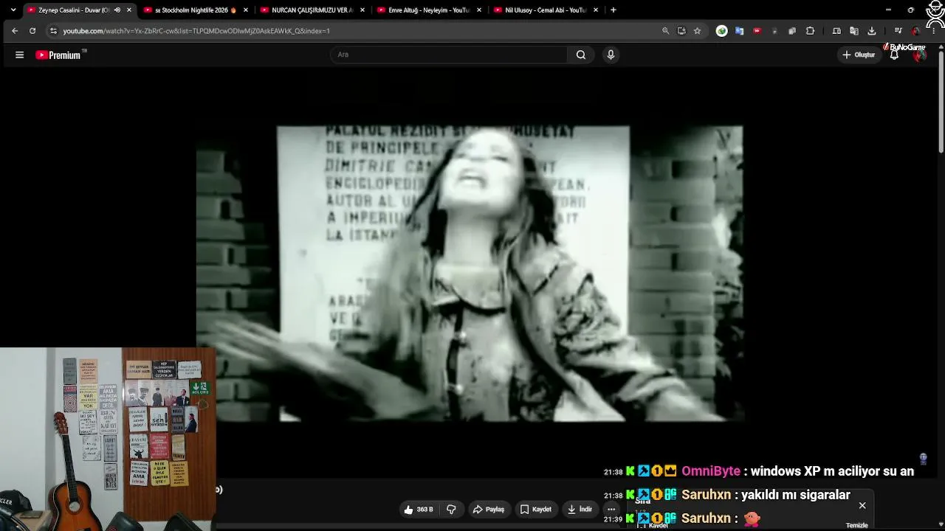Screen dimensions: 945x531
Task: Open the red fast-forward extension icon
Action: pos(757,31)
